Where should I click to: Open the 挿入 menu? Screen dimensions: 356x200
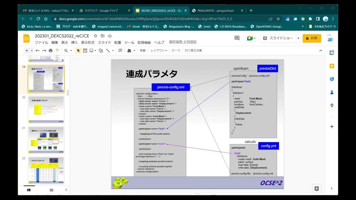tap(75, 42)
